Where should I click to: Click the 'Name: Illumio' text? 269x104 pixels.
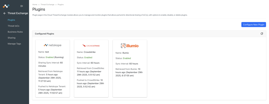(x=122, y=53)
